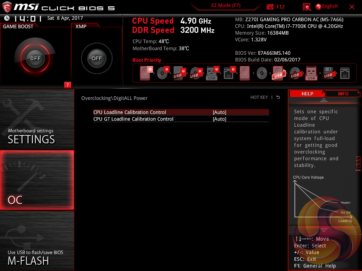
Task: Click the BIOS Build Date 02/06/2017 text
Action: click(268, 60)
